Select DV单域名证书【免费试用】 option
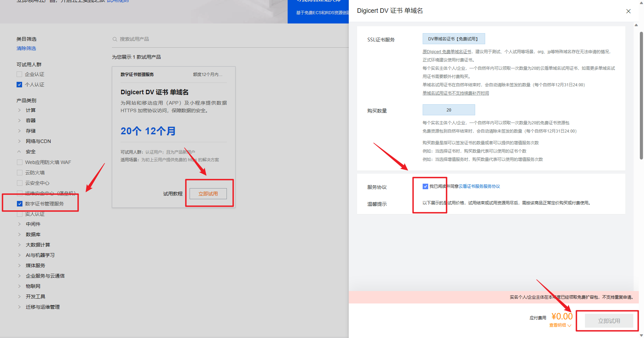 click(x=454, y=39)
